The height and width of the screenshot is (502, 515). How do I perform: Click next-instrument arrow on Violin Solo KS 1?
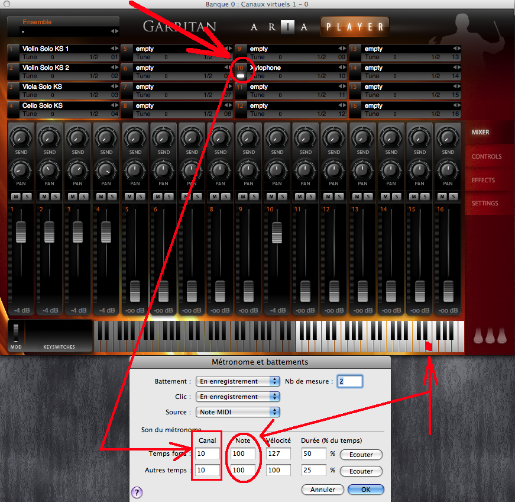tap(116, 49)
